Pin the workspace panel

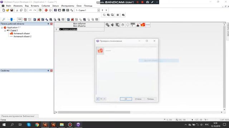[x=48, y=24]
